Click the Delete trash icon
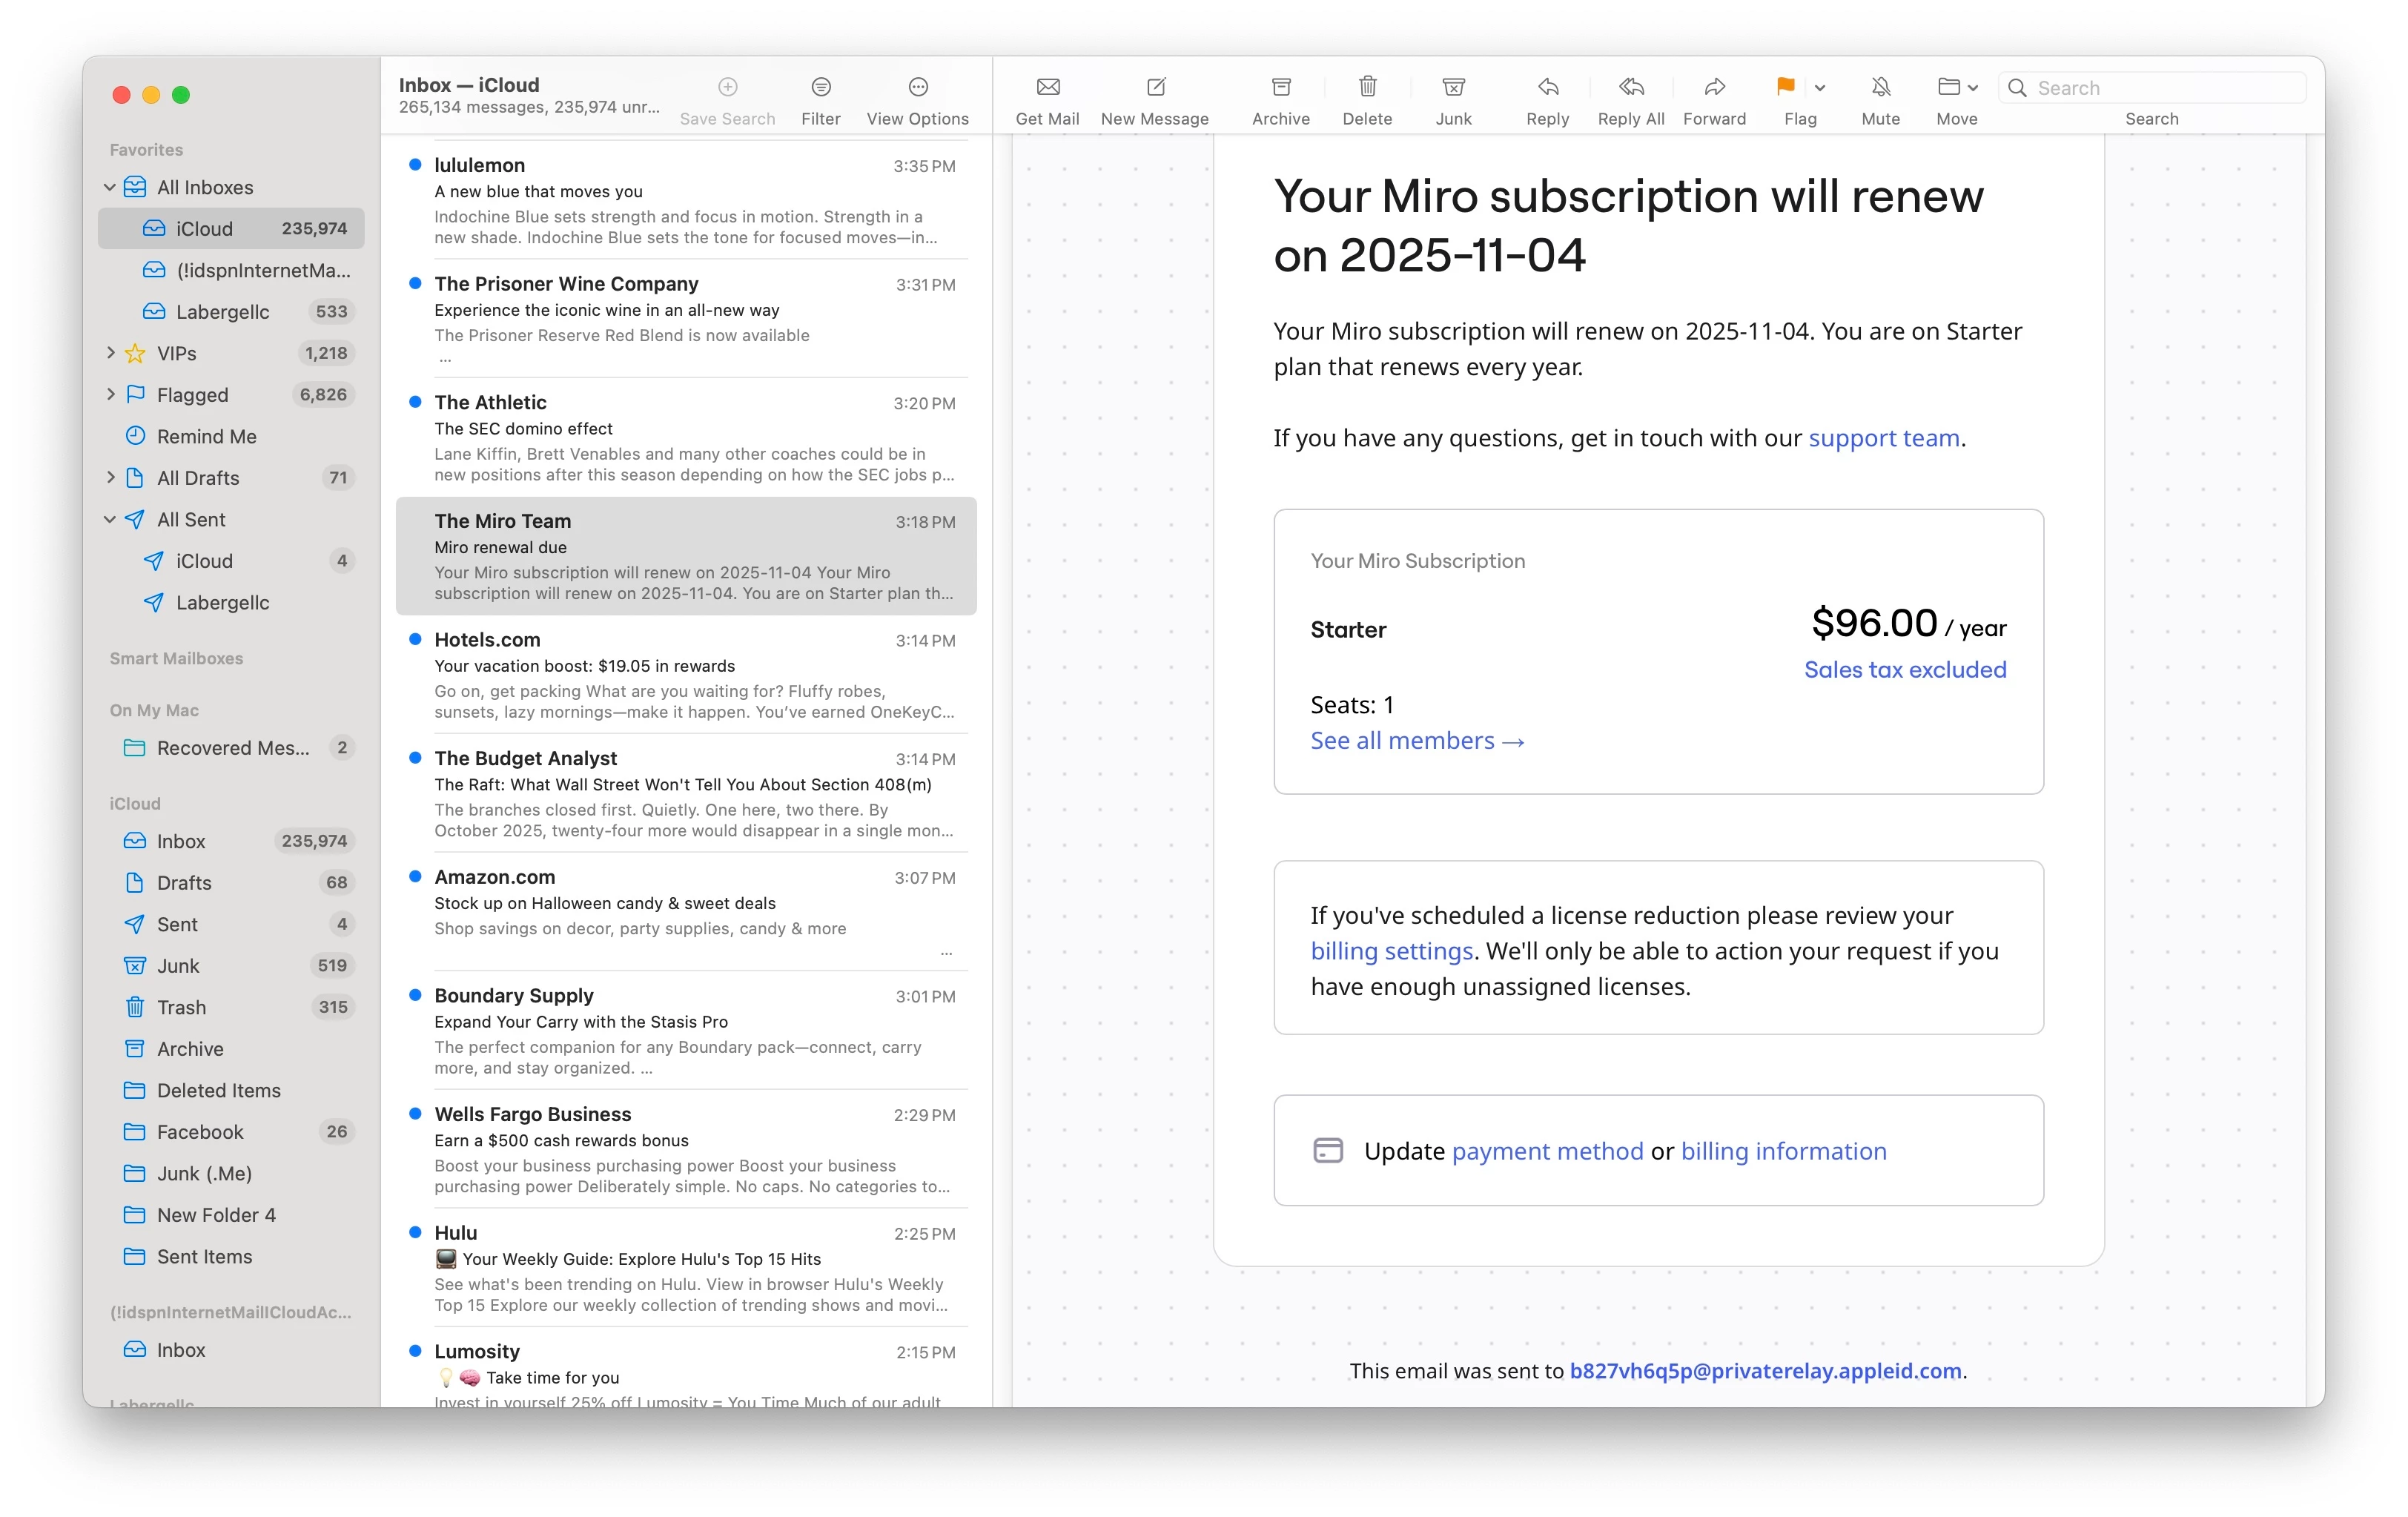This screenshot has width=2408, height=1517. click(1367, 88)
